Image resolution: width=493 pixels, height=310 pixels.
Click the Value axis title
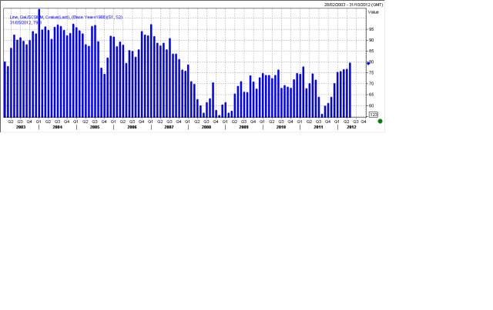[x=374, y=12]
